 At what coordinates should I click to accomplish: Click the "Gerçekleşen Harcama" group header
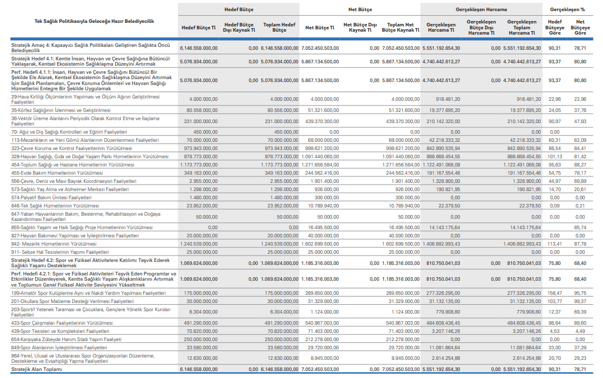click(481, 10)
